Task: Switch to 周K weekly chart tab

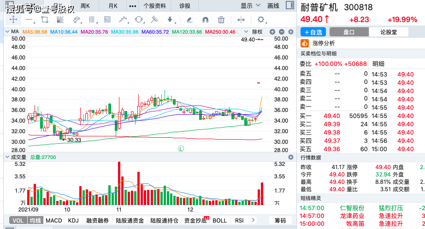Action: 85,6
